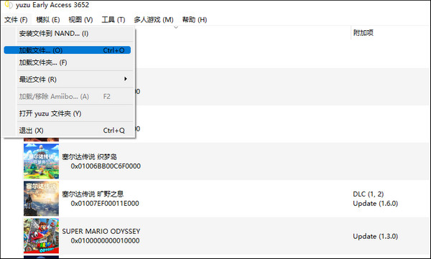
Task: Click the sort arrow above the name column
Action: click(176, 27)
